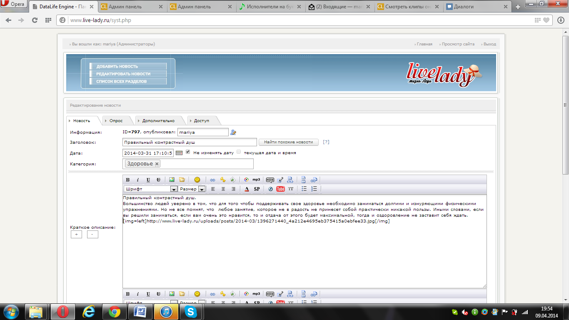Align text right in short description toolbar

pos(233,189)
